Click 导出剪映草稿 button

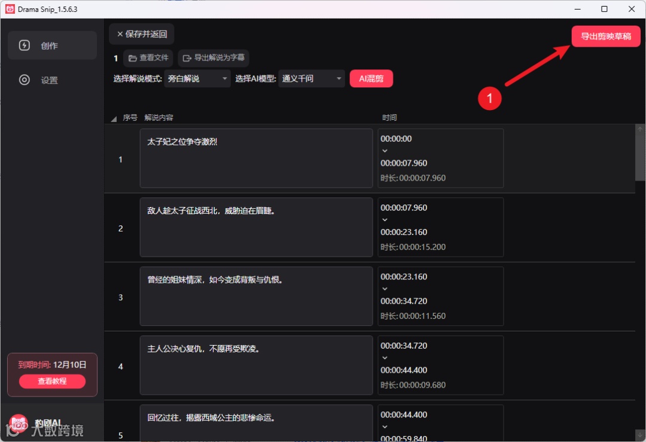(605, 36)
